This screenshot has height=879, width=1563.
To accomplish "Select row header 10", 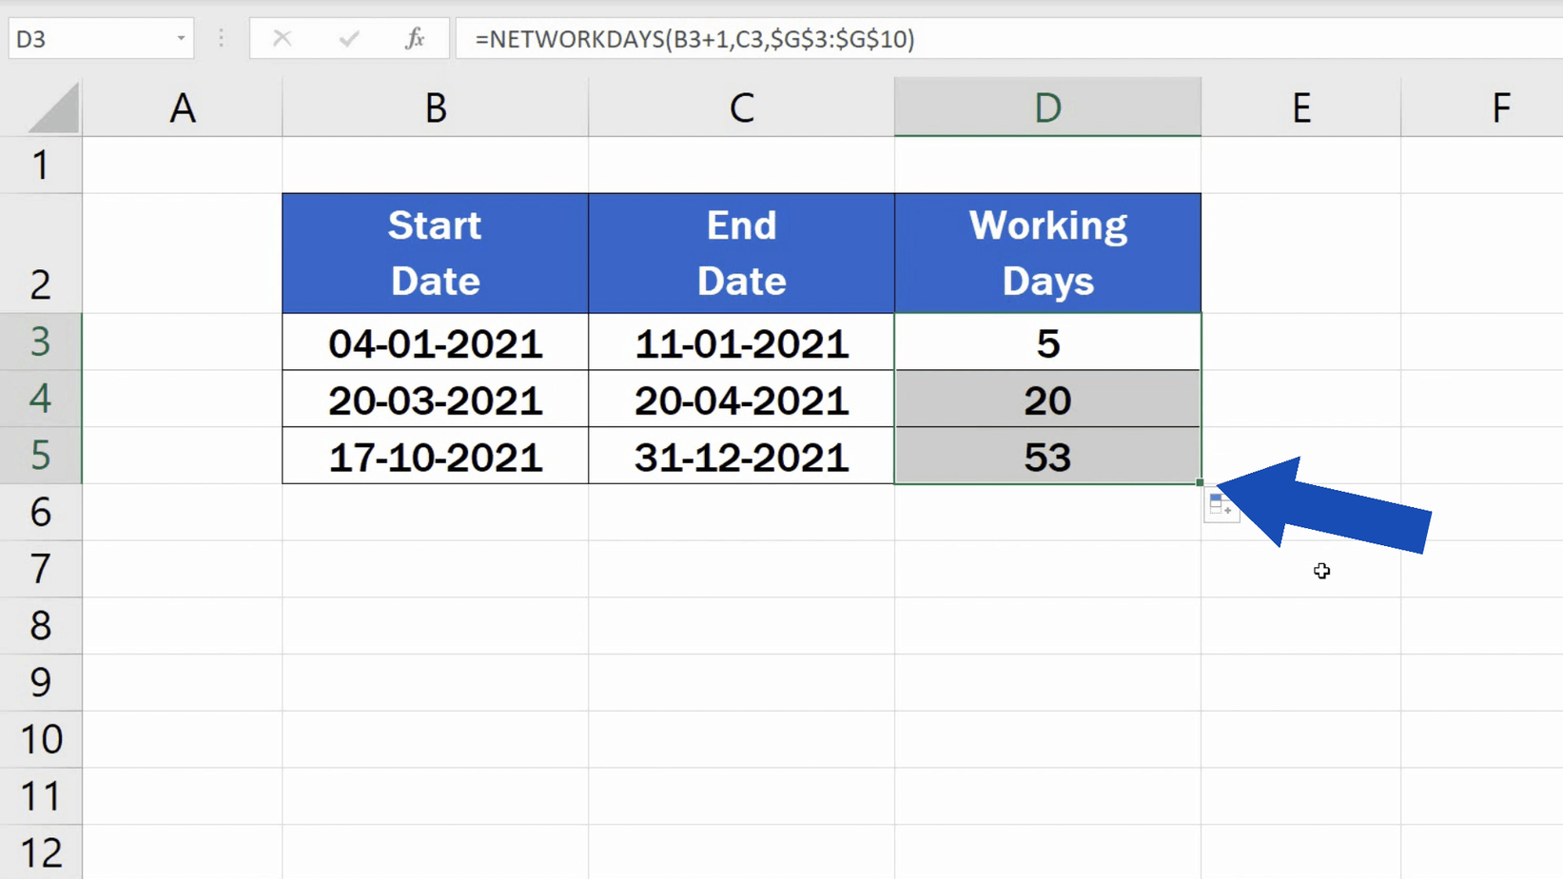I will pyautogui.click(x=42, y=739).
